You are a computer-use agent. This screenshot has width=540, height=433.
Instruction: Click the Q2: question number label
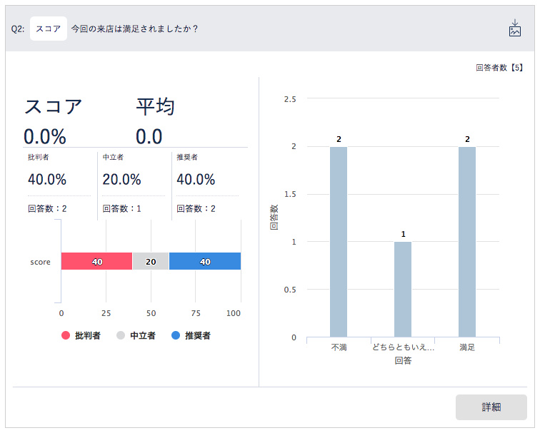tap(18, 29)
